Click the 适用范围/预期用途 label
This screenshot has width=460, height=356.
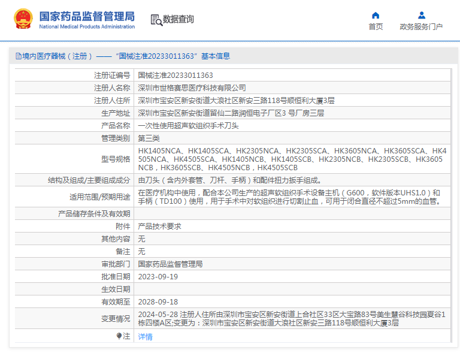tap(100, 197)
